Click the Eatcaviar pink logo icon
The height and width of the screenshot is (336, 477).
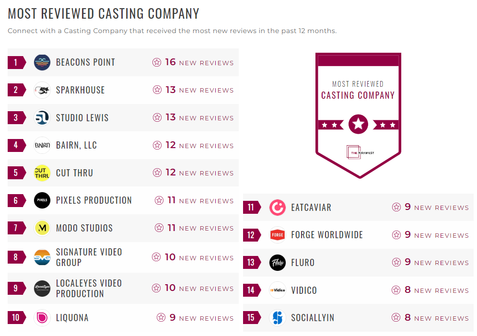(278, 208)
